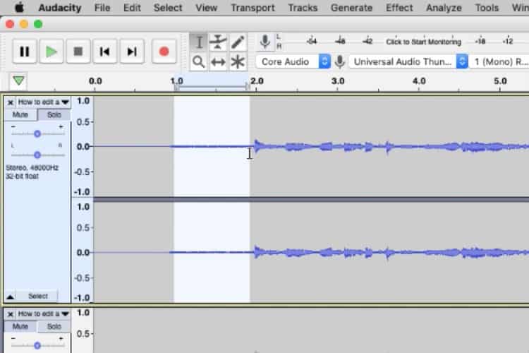The width and height of the screenshot is (529, 353).
Task: Select the Time Shift tool
Action: click(x=218, y=62)
